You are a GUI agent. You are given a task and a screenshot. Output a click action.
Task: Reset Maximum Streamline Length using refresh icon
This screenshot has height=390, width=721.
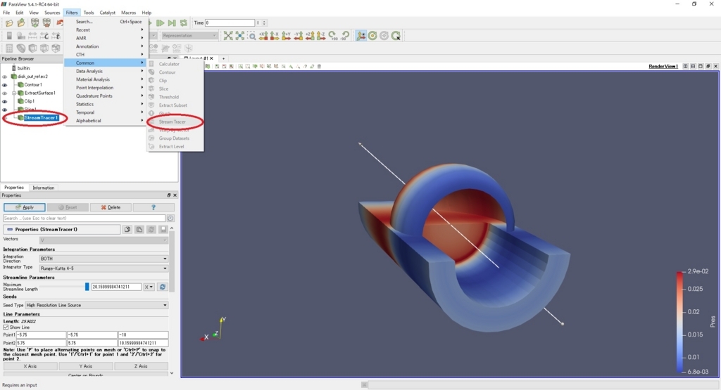point(163,287)
